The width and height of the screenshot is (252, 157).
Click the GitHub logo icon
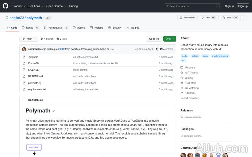[x=6, y=6]
